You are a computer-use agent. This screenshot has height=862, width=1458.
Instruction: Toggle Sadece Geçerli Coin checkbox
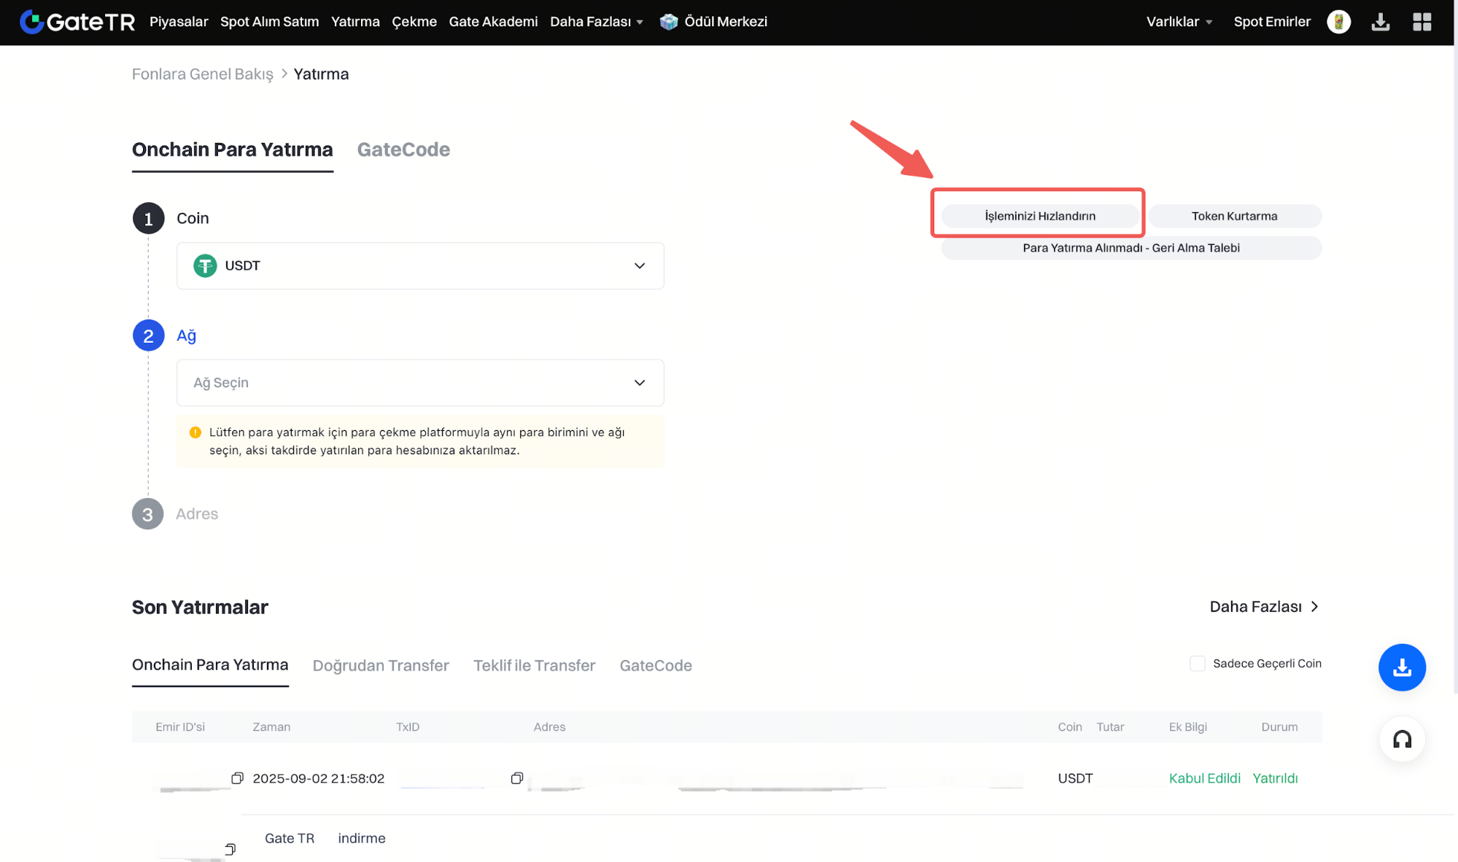(x=1197, y=664)
